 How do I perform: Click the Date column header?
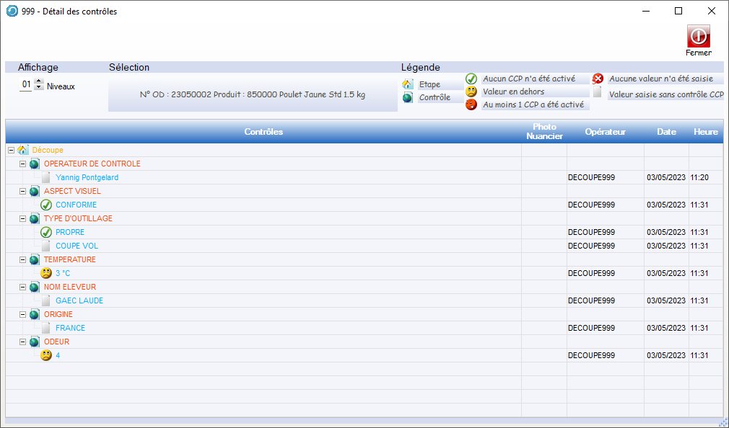coord(666,132)
